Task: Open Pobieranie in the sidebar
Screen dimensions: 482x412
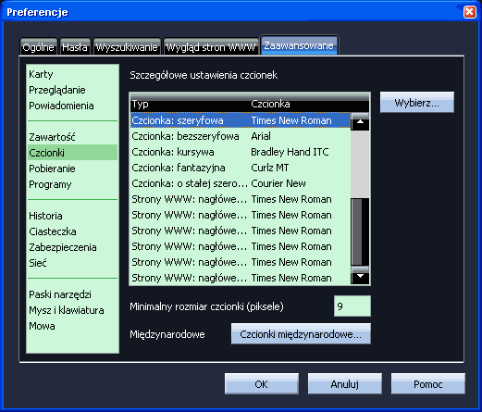Action: coord(72,169)
